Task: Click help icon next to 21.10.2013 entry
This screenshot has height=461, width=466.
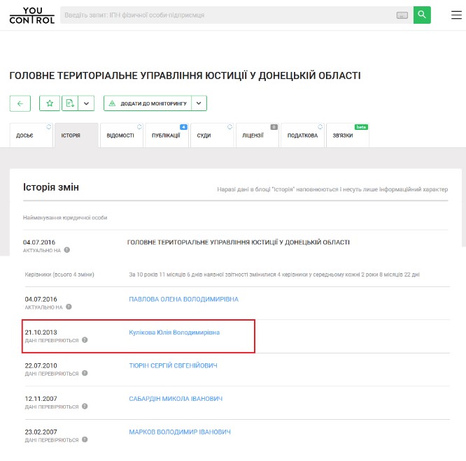Action: point(85,340)
